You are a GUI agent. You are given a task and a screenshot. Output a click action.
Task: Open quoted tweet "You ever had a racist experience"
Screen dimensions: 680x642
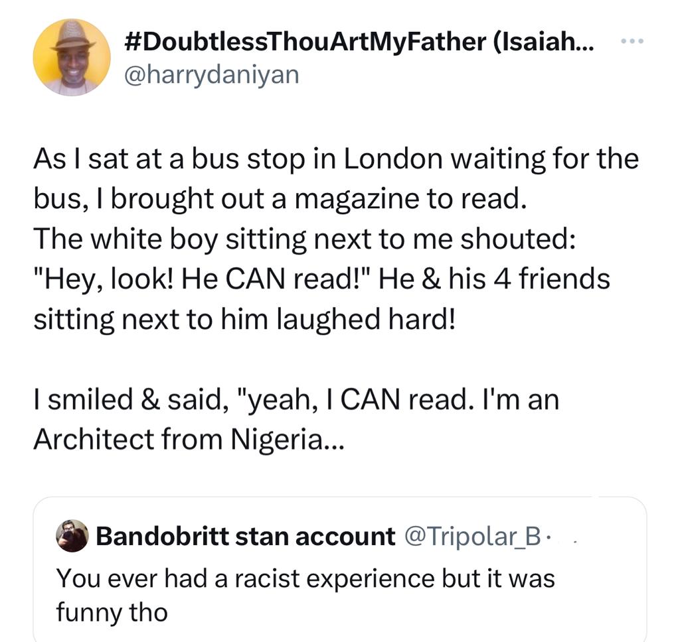click(x=305, y=578)
